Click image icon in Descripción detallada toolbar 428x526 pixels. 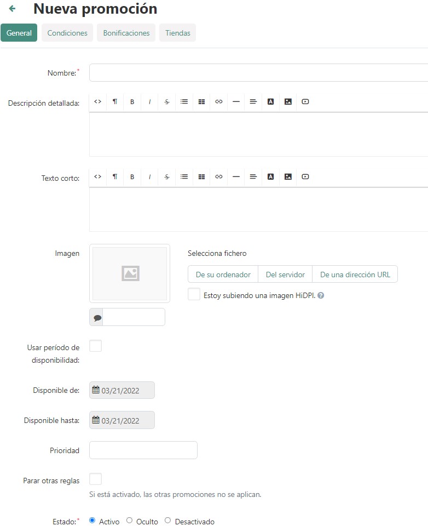(x=288, y=102)
